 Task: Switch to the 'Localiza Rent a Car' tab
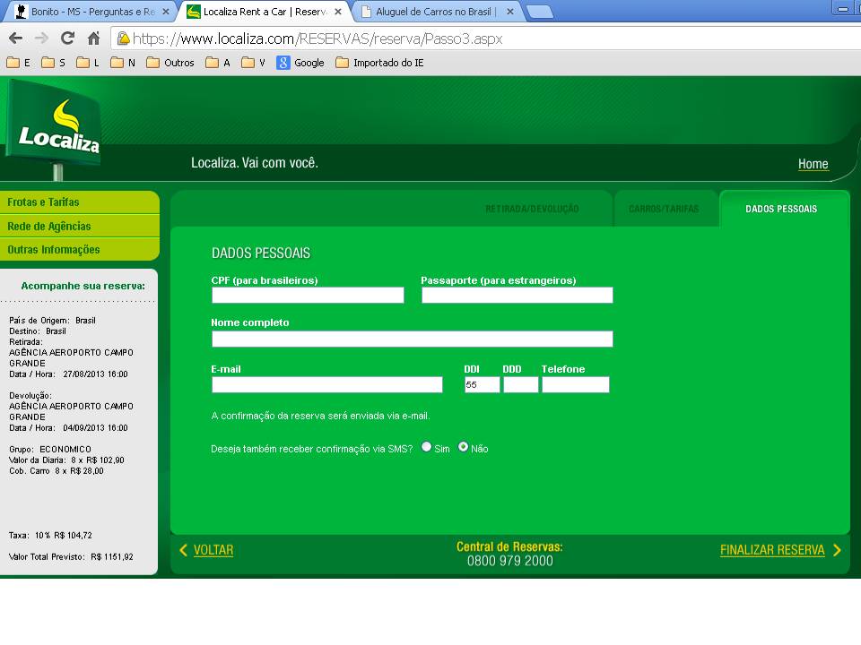(x=264, y=12)
